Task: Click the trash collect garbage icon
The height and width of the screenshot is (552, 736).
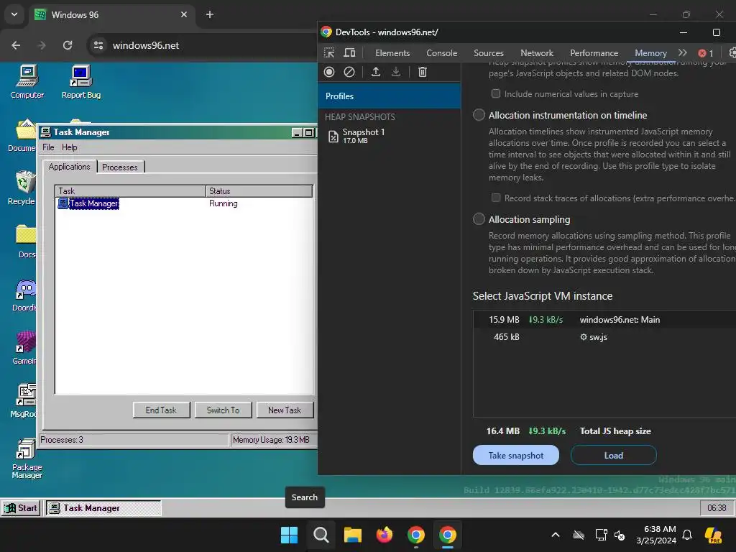Action: 423,72
